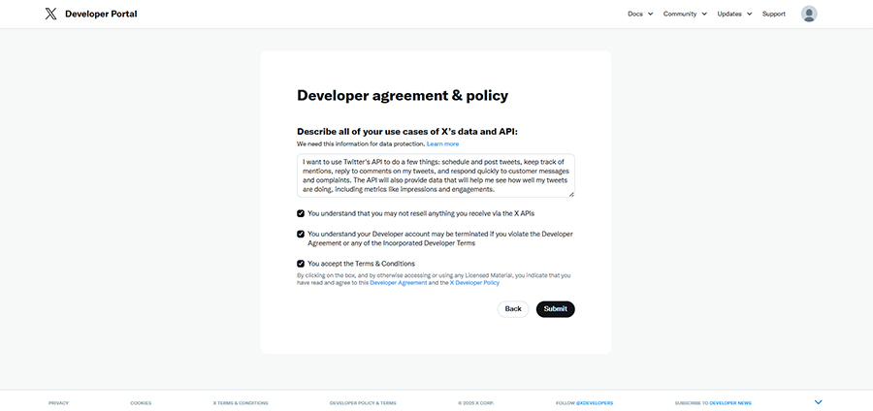The height and width of the screenshot is (411, 873).
Task: Open the Learn more link
Action: tap(442, 144)
